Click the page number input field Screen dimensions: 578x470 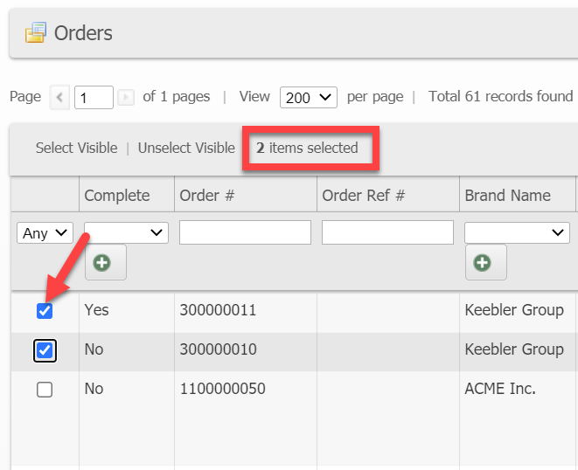point(94,97)
